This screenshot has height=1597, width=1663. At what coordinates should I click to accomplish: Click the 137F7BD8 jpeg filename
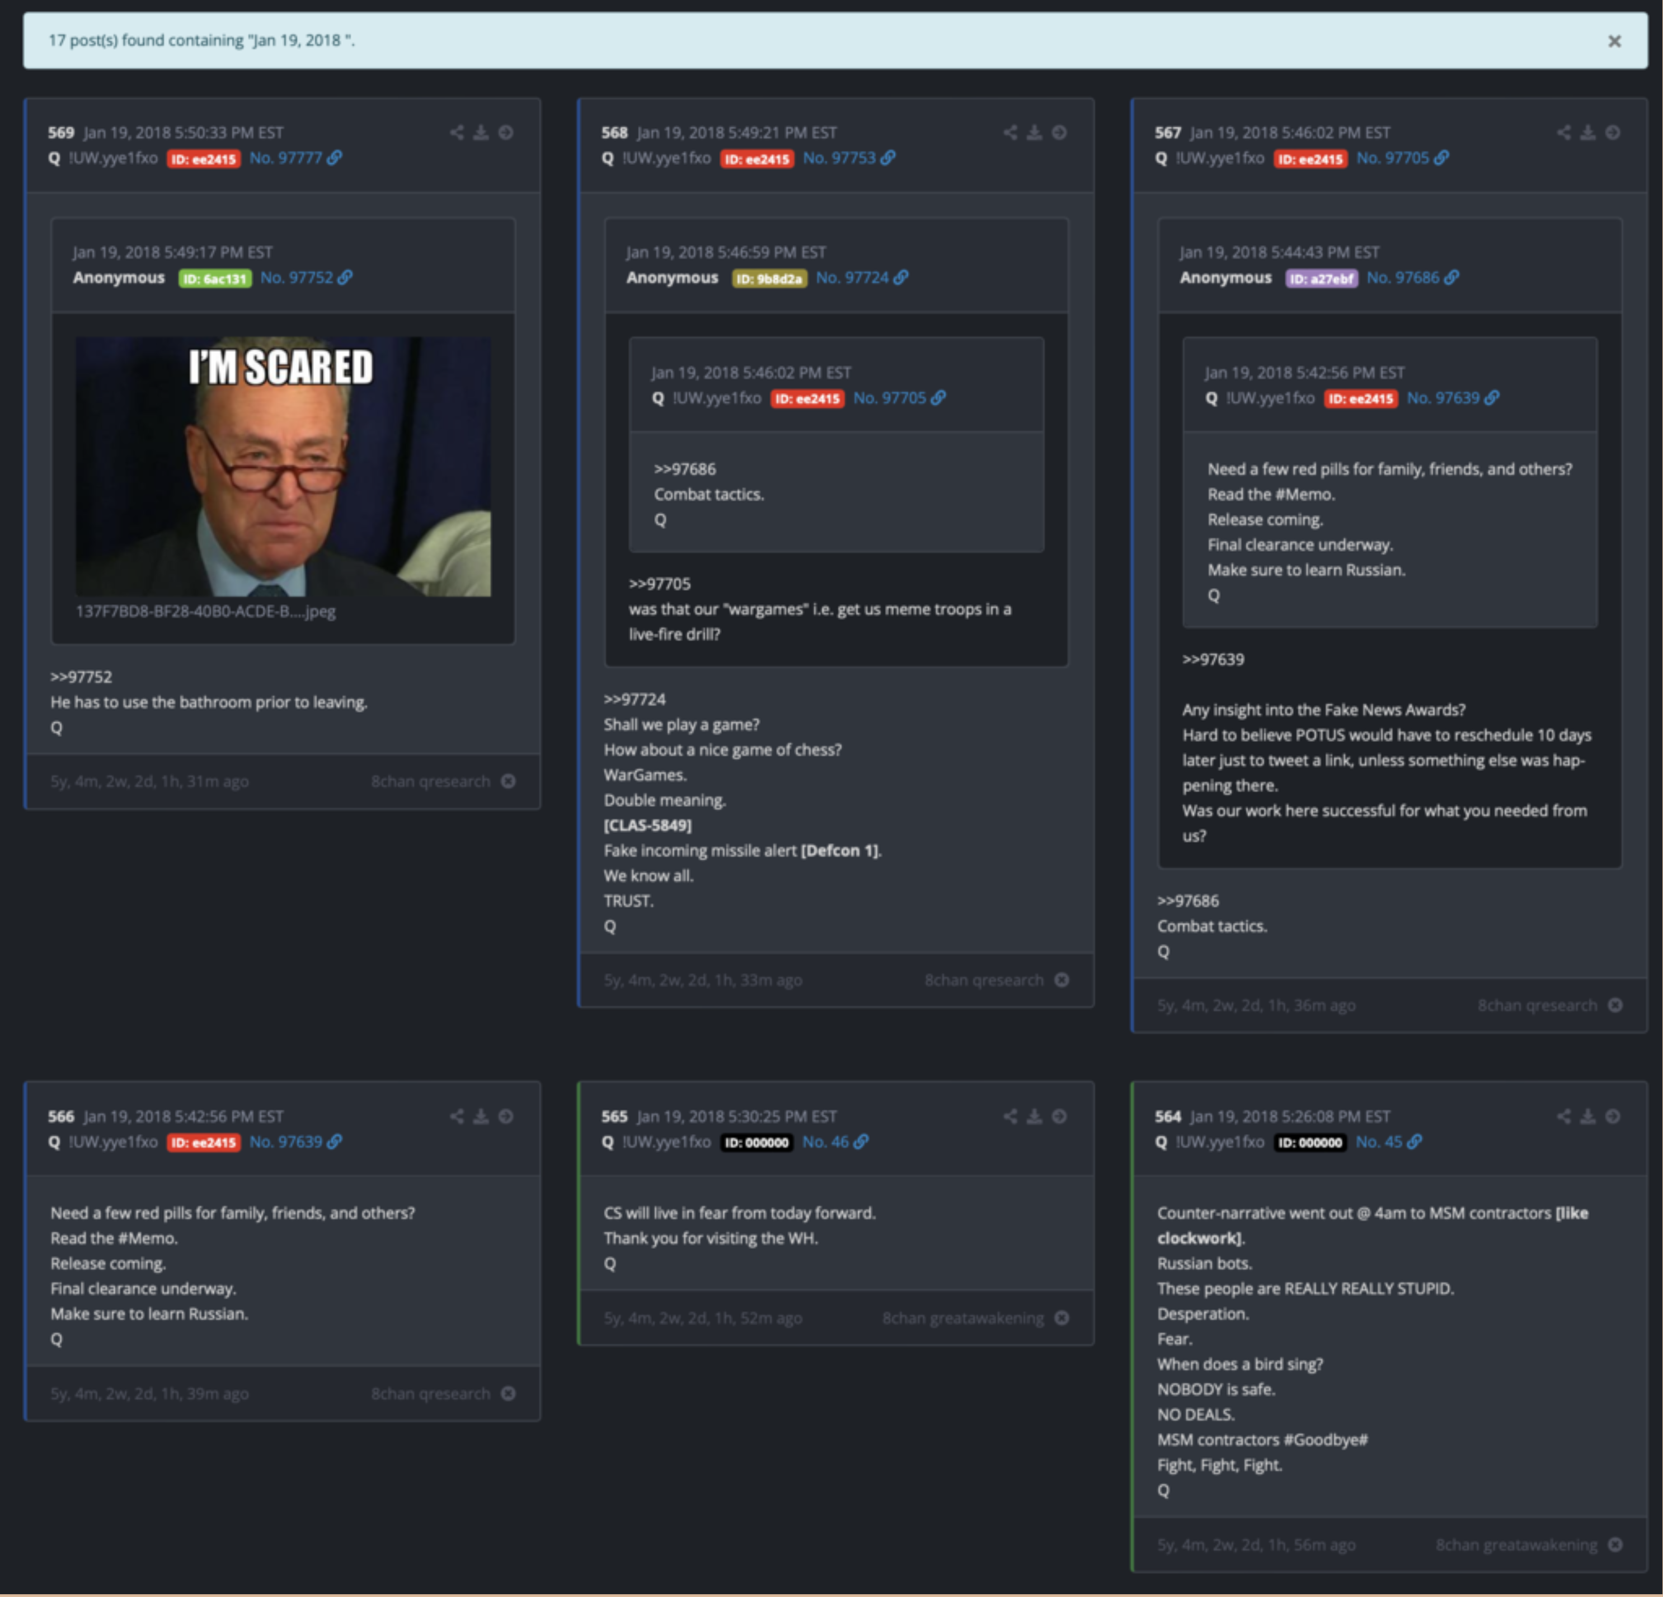(x=205, y=611)
